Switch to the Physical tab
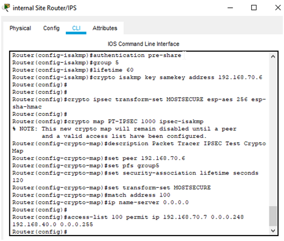284x241 pixels. [x=20, y=28]
